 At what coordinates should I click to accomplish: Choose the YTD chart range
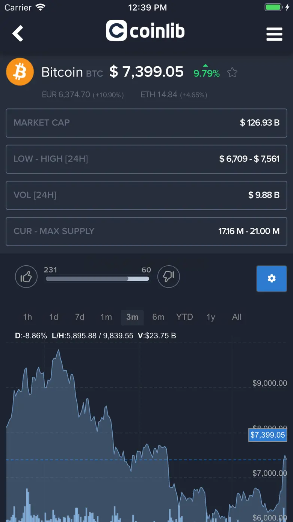tap(184, 317)
